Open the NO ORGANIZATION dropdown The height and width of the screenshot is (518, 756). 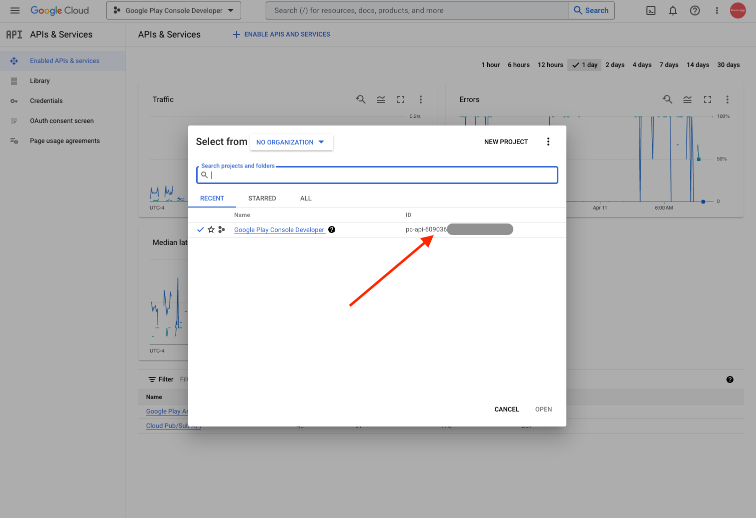pos(291,142)
